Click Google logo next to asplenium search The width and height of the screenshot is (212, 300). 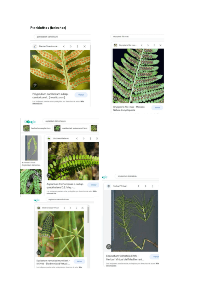point(30,121)
